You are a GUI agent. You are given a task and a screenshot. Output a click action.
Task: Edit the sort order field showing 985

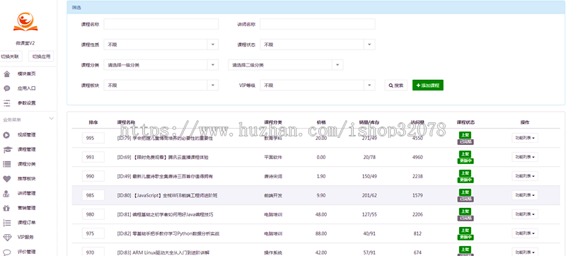(93, 195)
